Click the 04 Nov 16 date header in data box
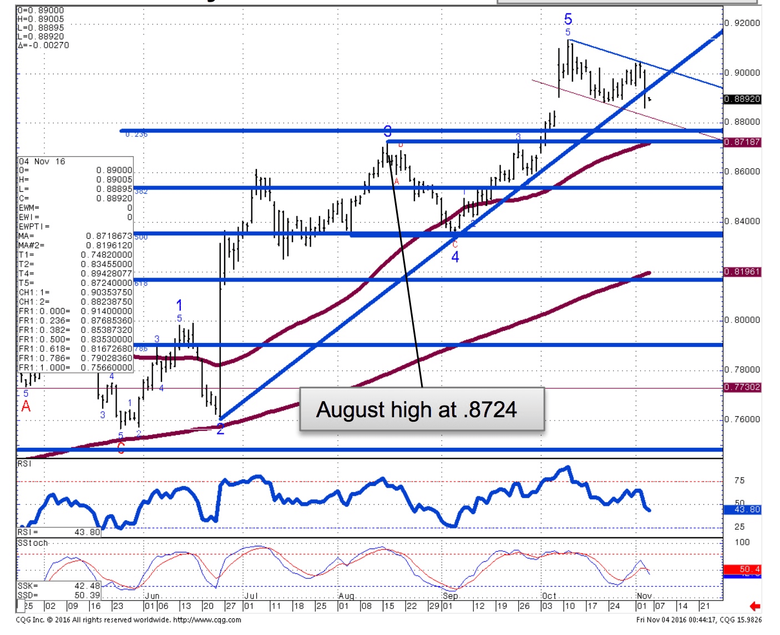 42,162
